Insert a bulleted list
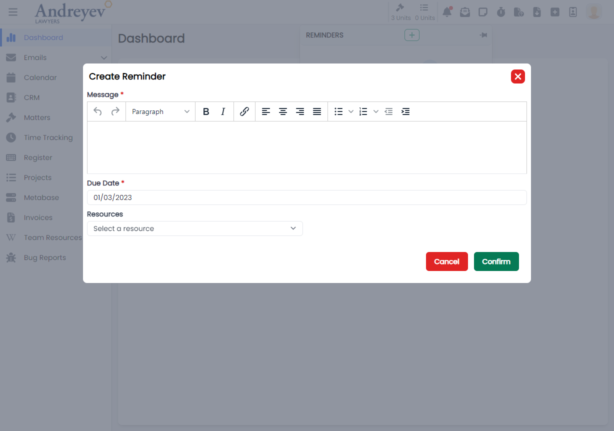614x431 pixels. (x=338, y=112)
